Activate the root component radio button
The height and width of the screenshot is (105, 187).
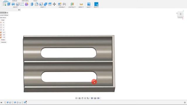[x=7, y=13]
